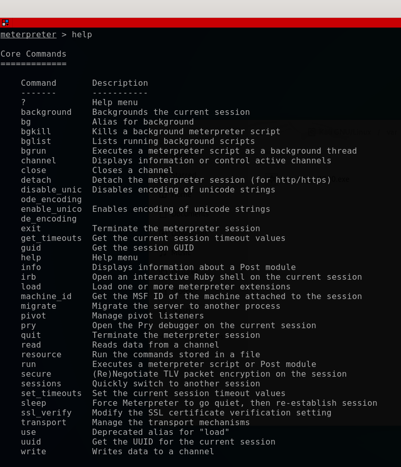The width and height of the screenshot is (401, 467).
Task: Click the detach command entry
Action: [36, 180]
